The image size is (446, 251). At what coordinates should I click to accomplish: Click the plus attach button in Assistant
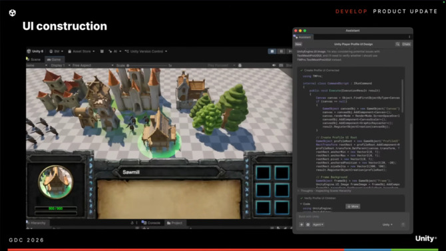point(302,224)
